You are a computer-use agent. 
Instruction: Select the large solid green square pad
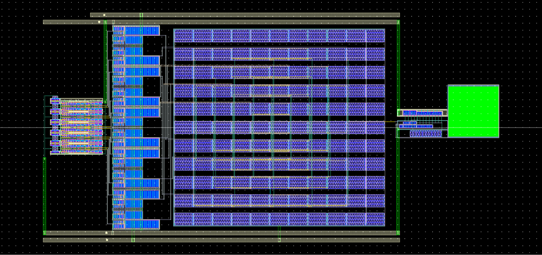tap(473, 111)
